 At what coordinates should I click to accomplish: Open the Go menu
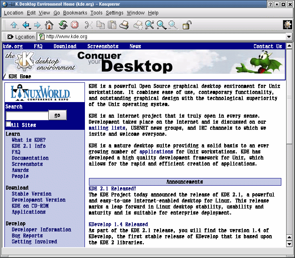click(x=57, y=13)
